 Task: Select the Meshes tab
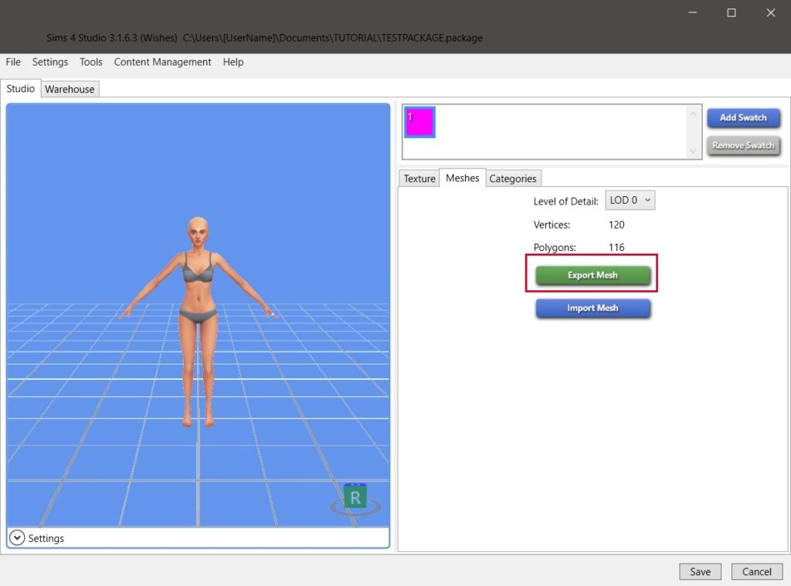[x=463, y=178]
